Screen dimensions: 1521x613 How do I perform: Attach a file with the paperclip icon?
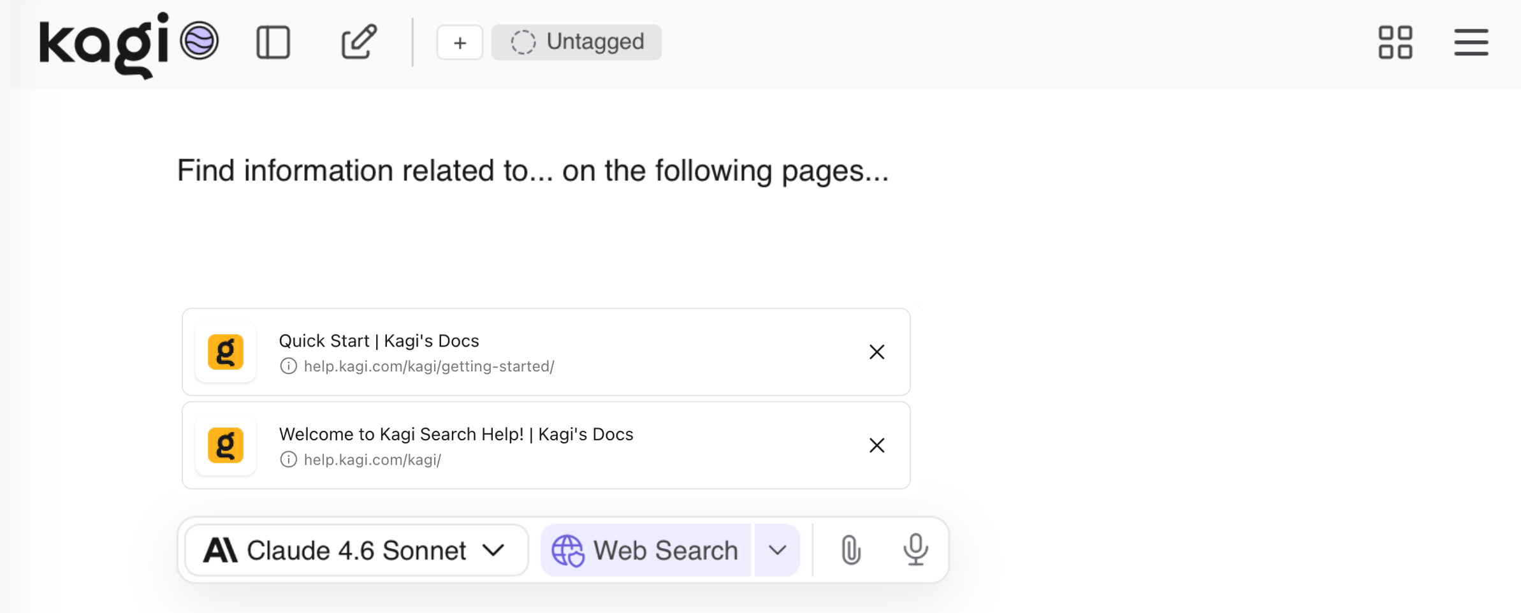[851, 550]
